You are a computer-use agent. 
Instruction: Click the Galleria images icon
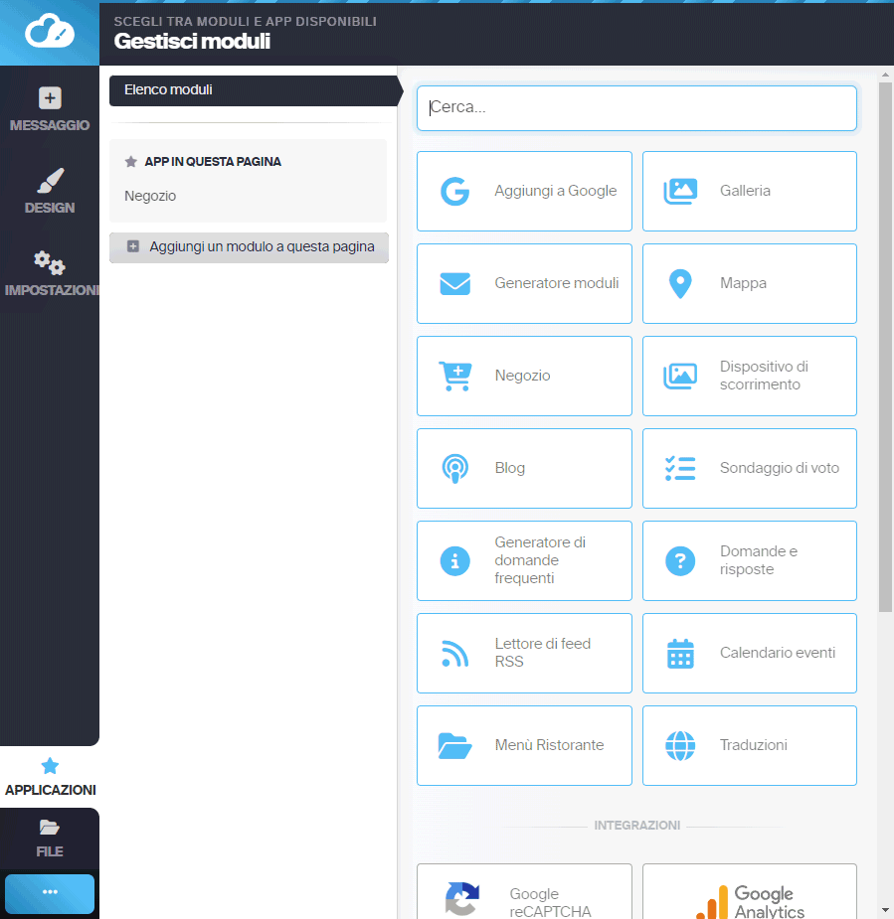(680, 191)
